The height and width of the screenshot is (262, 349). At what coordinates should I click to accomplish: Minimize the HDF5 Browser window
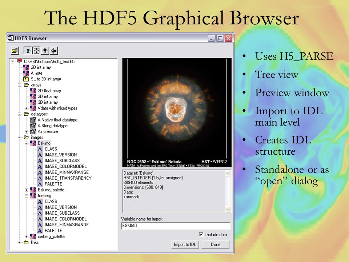212,38
